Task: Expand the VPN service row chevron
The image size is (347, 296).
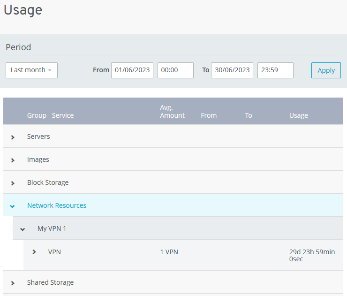Action: [34, 252]
